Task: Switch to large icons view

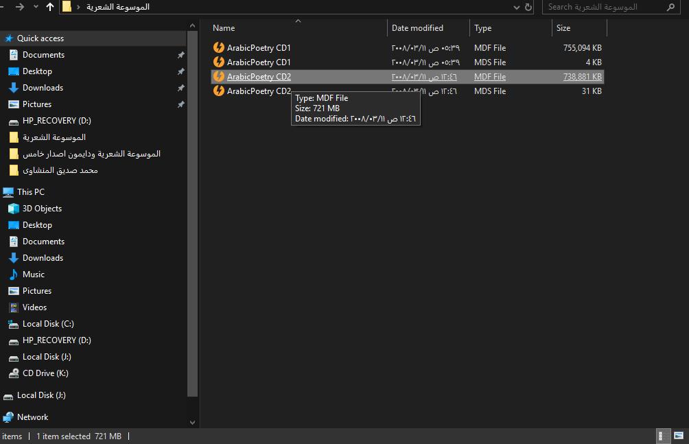Action: [679, 436]
